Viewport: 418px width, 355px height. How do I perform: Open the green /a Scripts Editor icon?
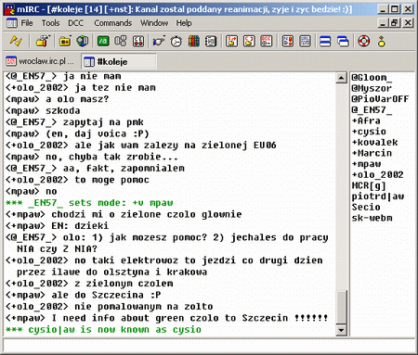[103, 41]
